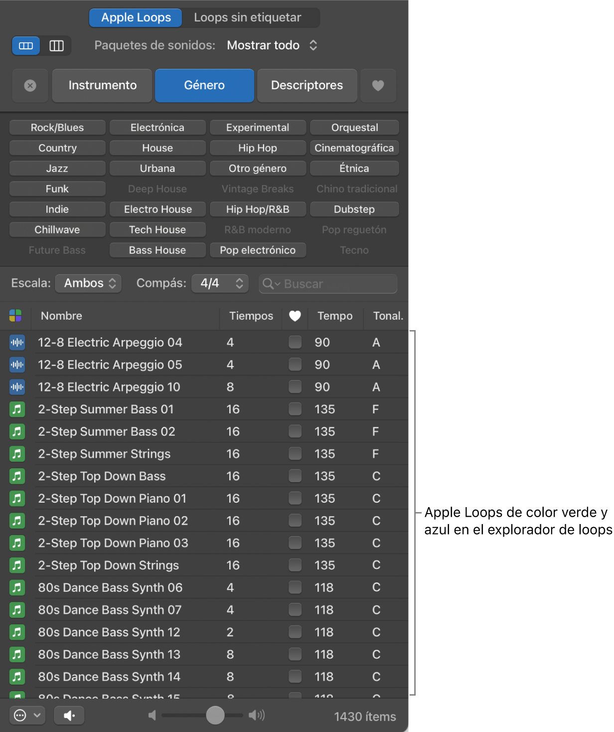Click green note icon for Top Down Strings
Image resolution: width=614 pixels, height=732 pixels.
click(x=17, y=565)
